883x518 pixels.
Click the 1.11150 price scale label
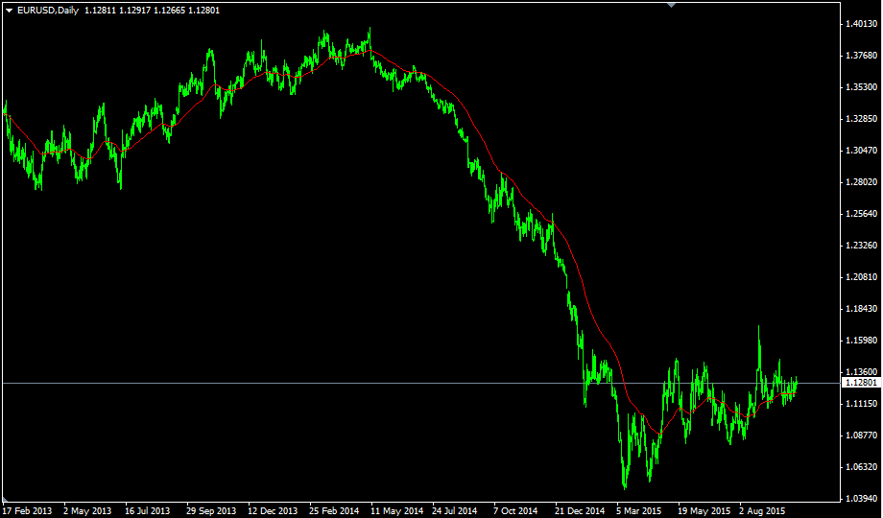click(861, 404)
